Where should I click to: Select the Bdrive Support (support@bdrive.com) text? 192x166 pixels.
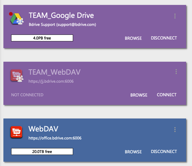[x=62, y=24]
